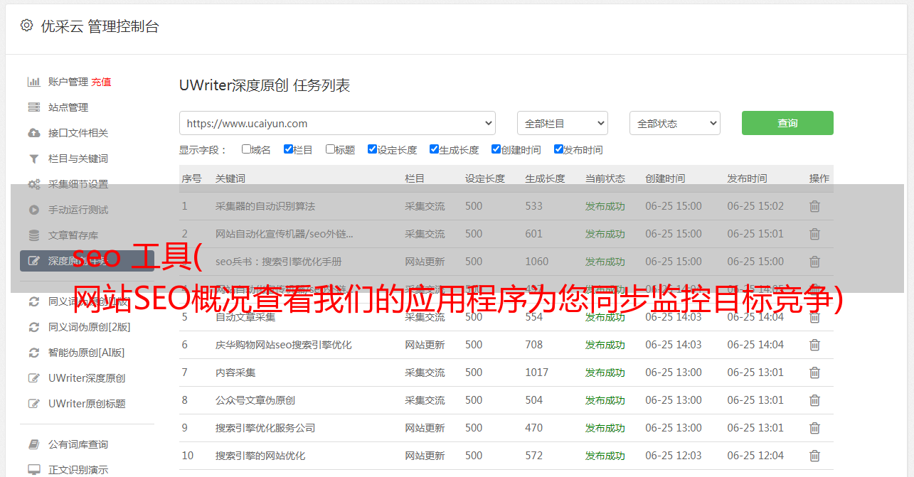Select UWriter原创标题 sidebar item

tap(87, 404)
